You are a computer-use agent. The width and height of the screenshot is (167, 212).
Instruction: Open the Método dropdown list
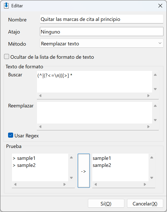[102, 44]
